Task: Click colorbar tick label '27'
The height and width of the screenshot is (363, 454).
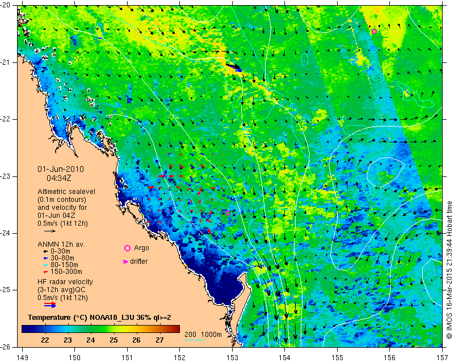Action: click(159, 340)
